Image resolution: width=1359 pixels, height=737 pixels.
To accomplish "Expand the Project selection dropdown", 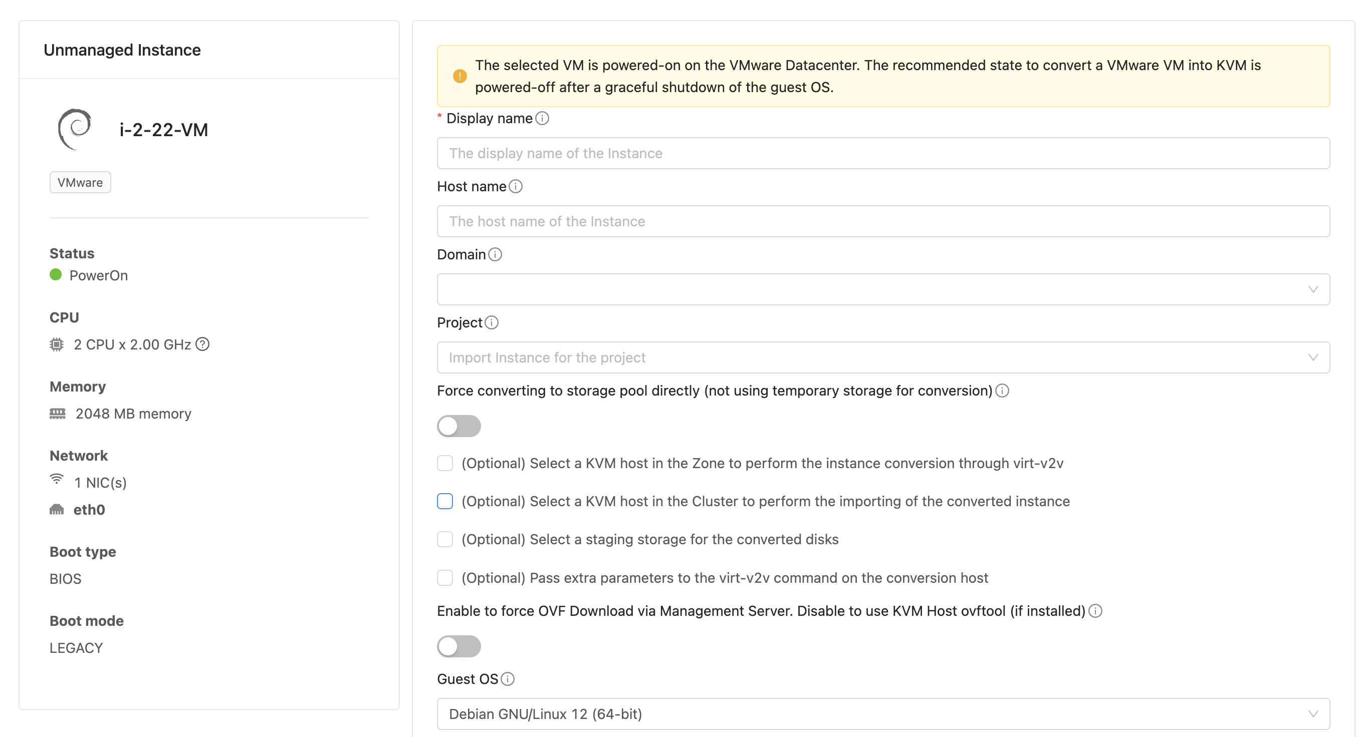I will click(882, 357).
